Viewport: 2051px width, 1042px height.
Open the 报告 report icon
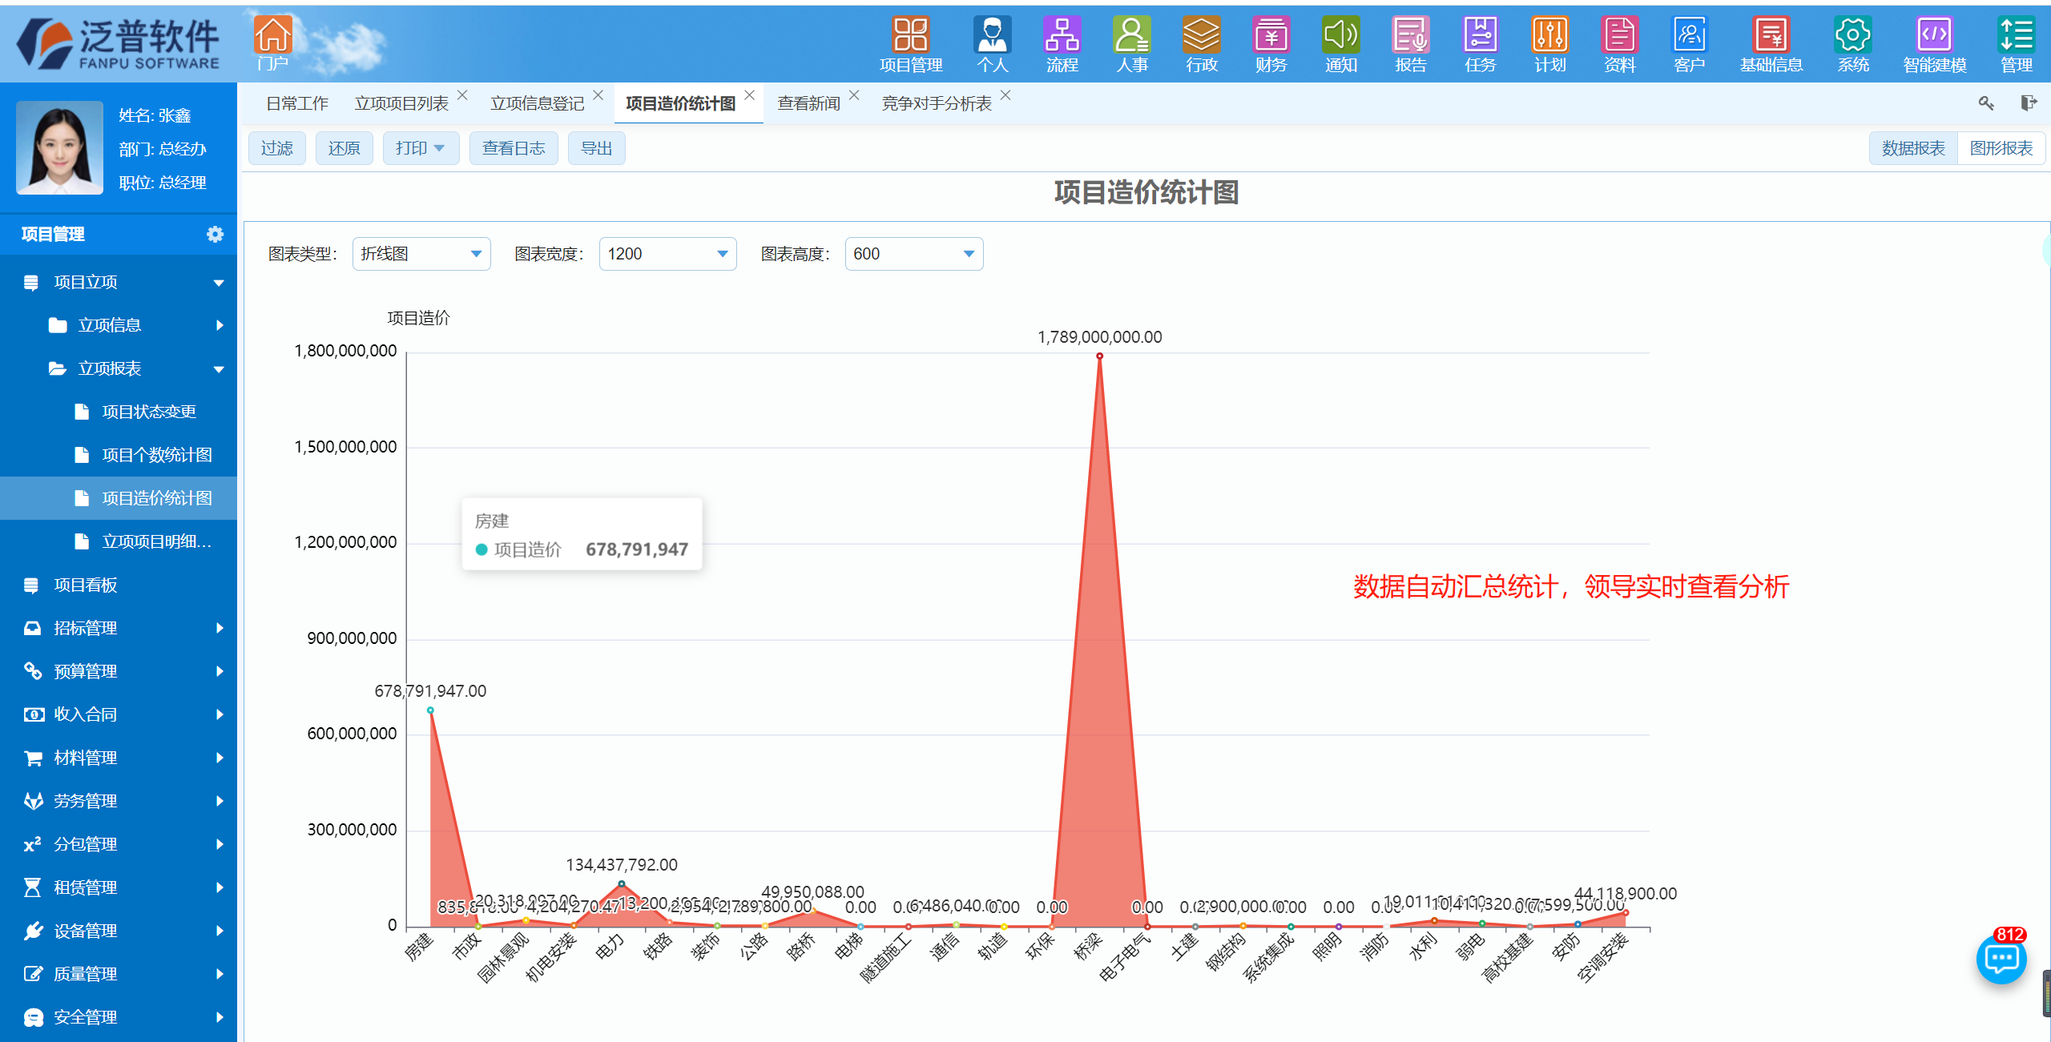[1410, 45]
